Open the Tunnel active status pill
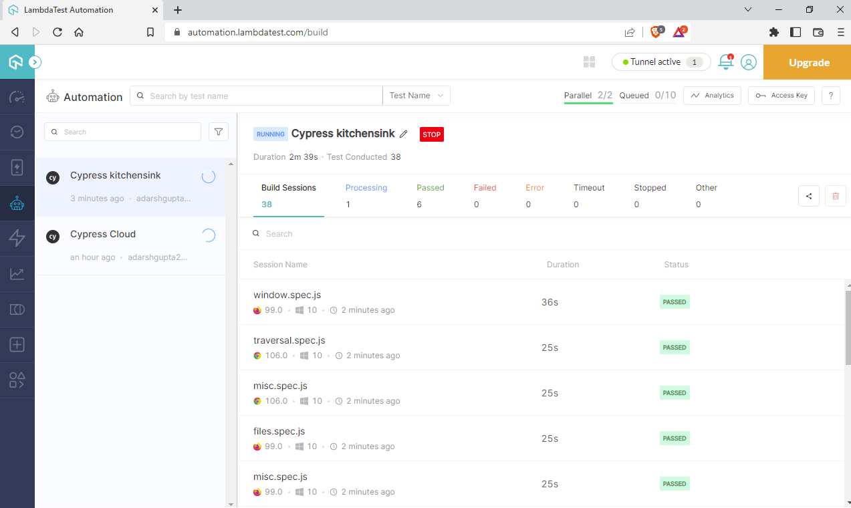The image size is (851, 508). tap(660, 62)
